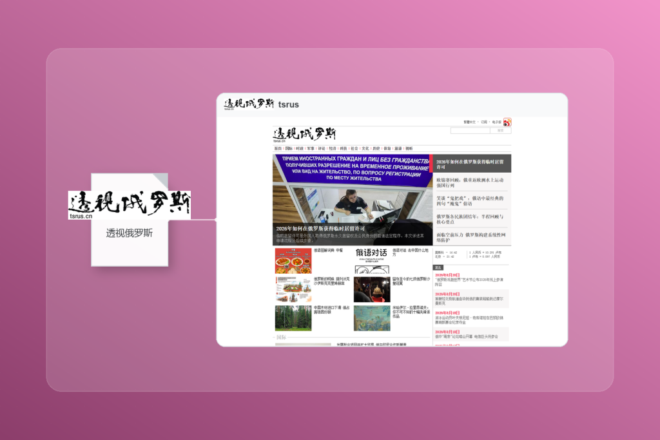Viewport: 660px width, 440px height.
Task: Open the 经济 navigation item
Action: click(333, 148)
